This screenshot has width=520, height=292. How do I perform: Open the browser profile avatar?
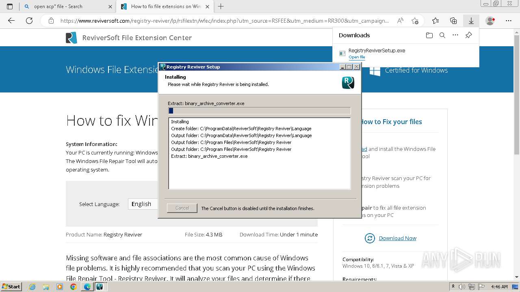tap(490, 21)
